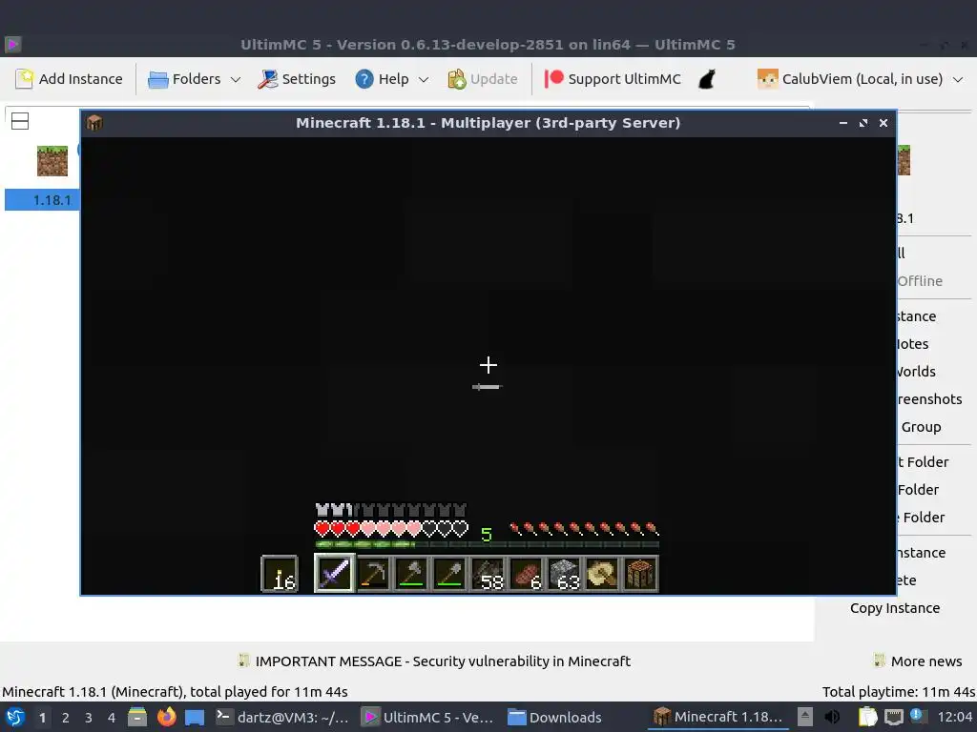Open the system start menu icon
This screenshot has width=977, height=732.
15,717
